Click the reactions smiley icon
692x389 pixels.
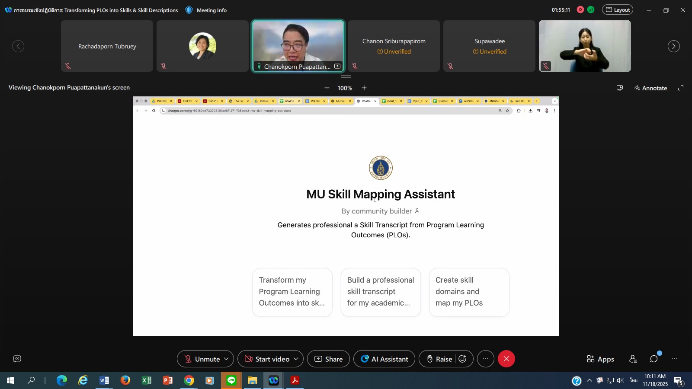(462, 359)
